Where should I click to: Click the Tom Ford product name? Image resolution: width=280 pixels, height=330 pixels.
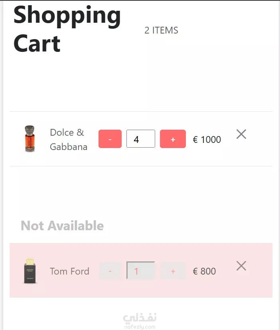pos(70,271)
